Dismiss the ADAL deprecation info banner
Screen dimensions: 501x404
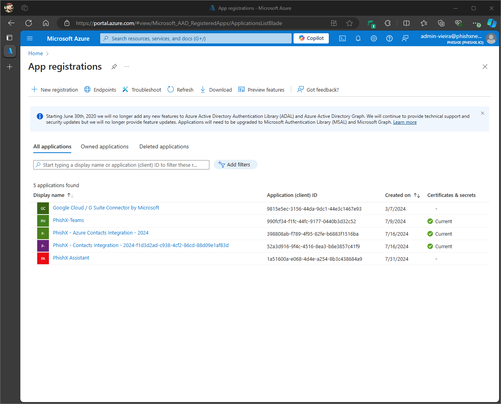click(x=483, y=113)
